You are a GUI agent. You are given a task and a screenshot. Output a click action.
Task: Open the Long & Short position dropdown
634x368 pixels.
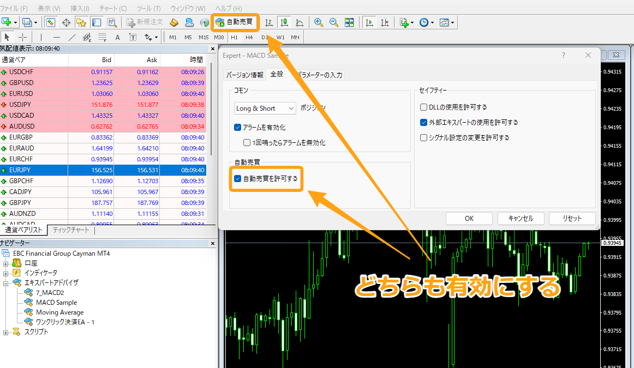265,108
